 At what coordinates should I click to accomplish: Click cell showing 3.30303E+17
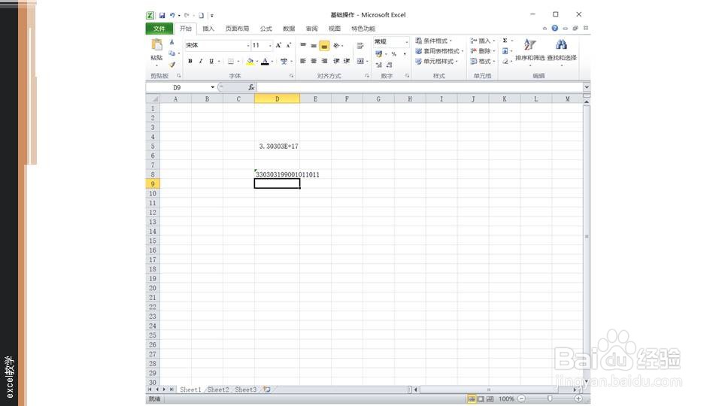pos(278,146)
